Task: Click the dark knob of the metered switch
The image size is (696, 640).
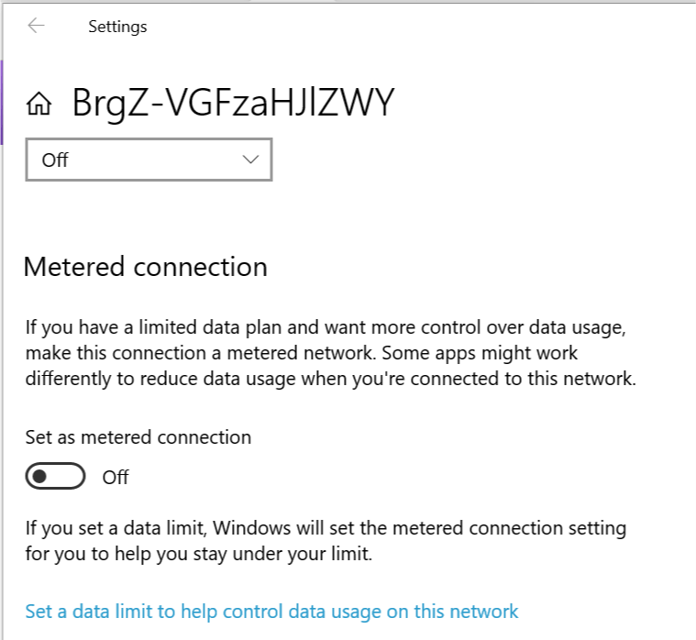Action: pos(39,476)
